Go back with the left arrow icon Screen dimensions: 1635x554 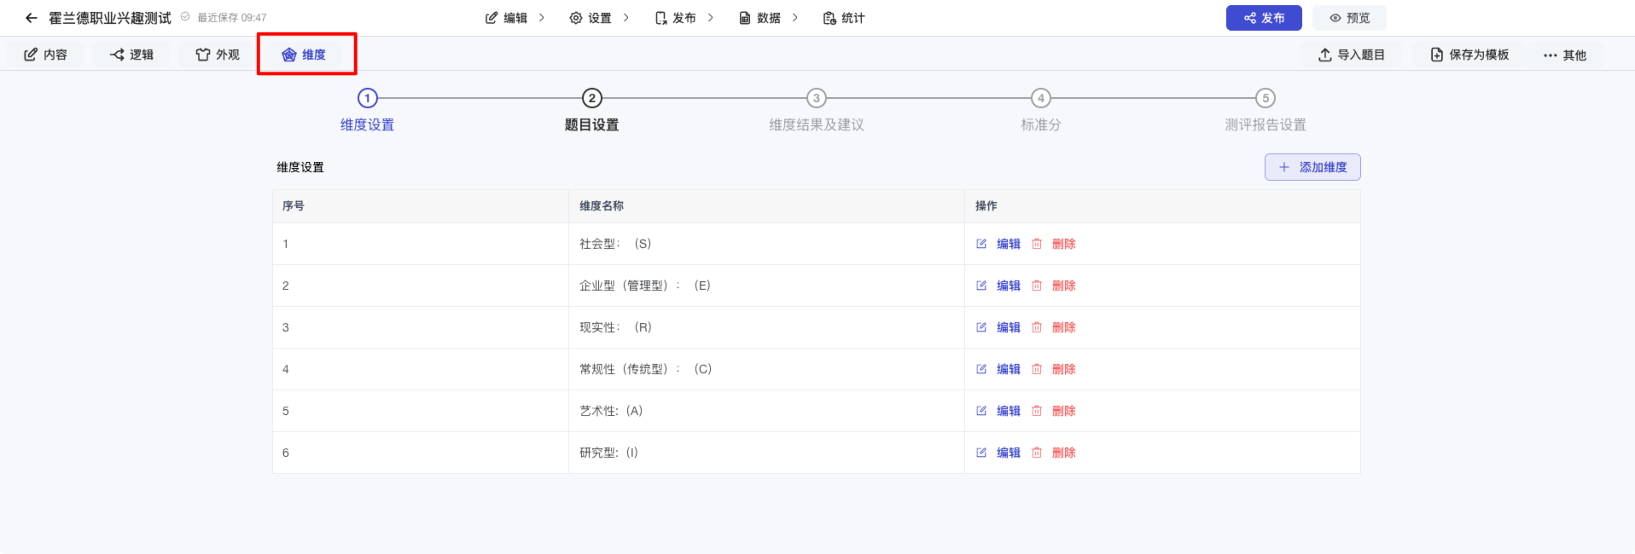[x=32, y=18]
